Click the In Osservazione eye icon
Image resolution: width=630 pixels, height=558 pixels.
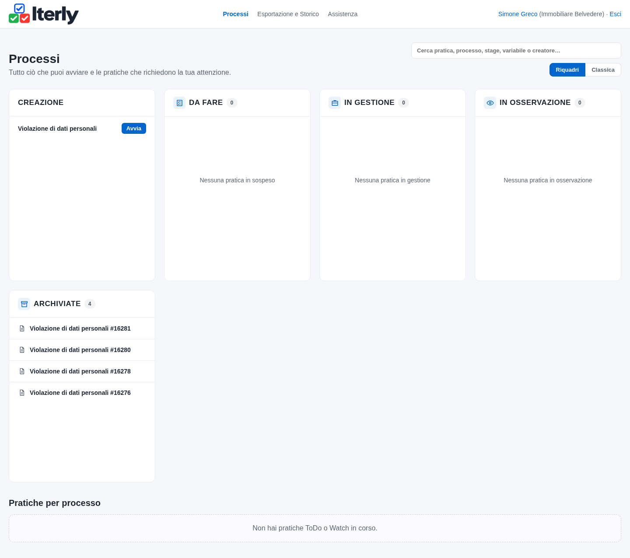coord(490,103)
